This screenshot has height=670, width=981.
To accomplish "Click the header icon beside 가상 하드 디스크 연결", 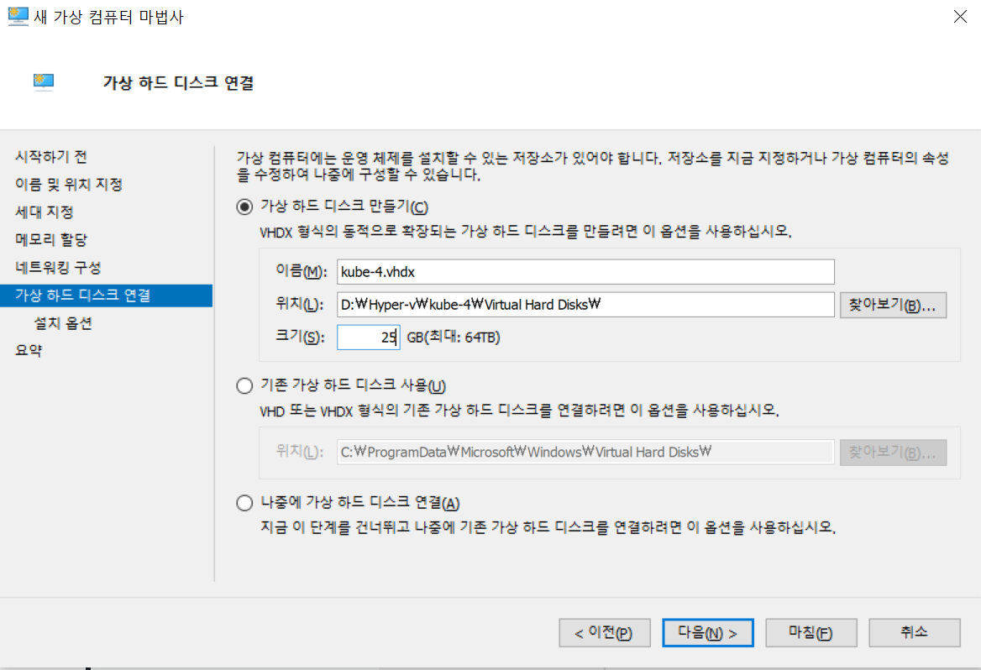I will 43,82.
